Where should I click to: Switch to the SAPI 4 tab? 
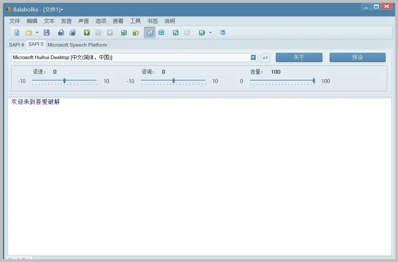coord(16,45)
